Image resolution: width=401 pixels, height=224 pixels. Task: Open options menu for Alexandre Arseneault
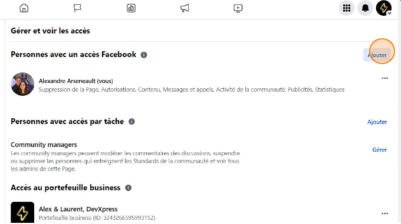tap(384, 78)
